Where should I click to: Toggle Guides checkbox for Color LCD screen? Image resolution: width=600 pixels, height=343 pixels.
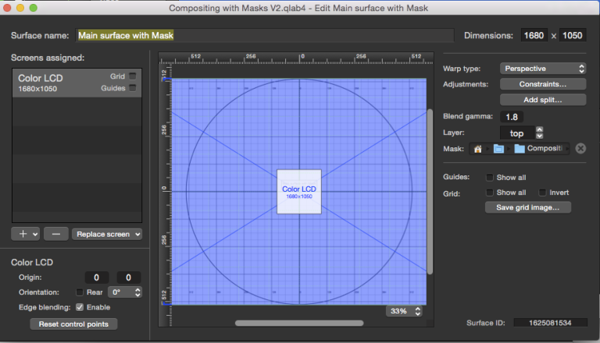(x=133, y=88)
